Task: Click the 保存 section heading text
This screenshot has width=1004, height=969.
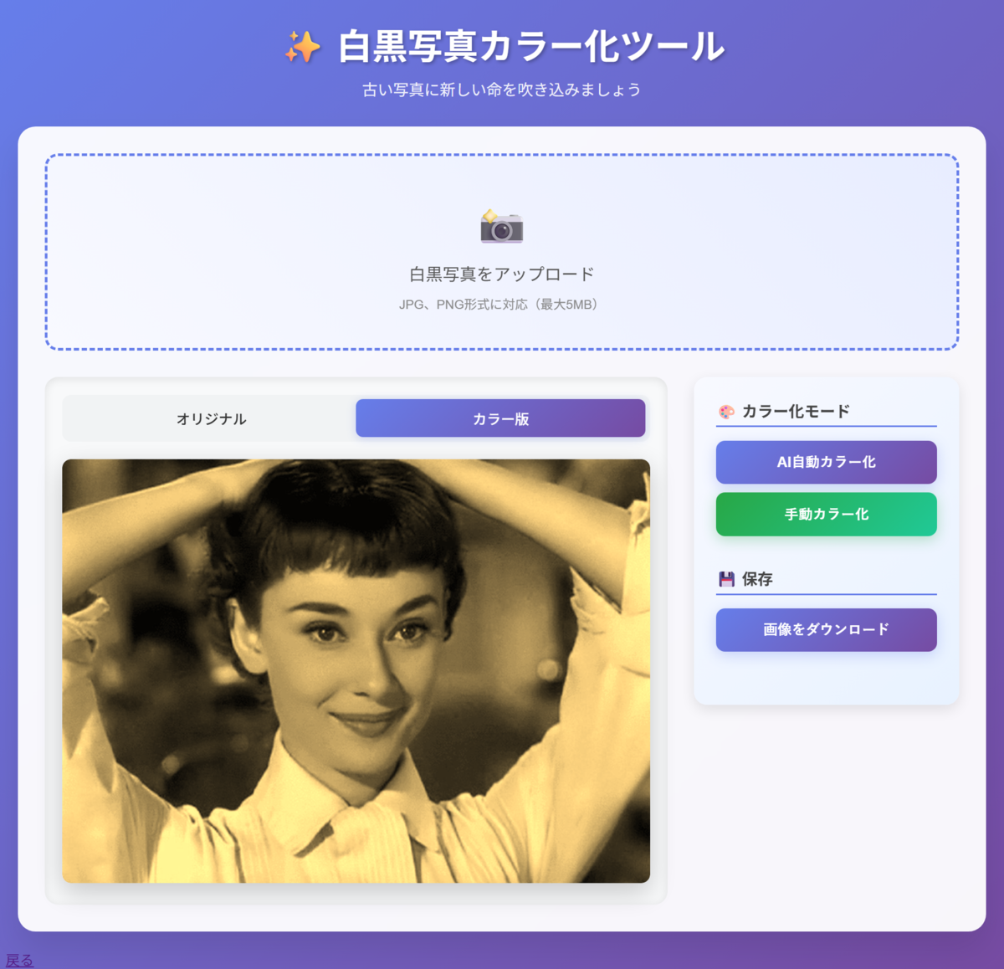Action: pyautogui.click(x=757, y=579)
